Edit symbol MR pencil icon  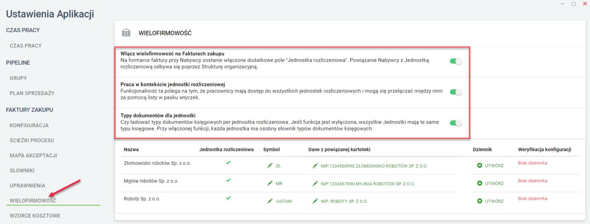(270, 183)
